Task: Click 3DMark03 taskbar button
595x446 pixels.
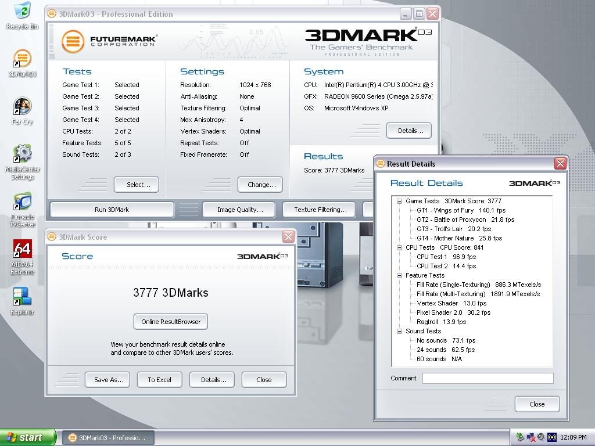Action: (x=108, y=438)
